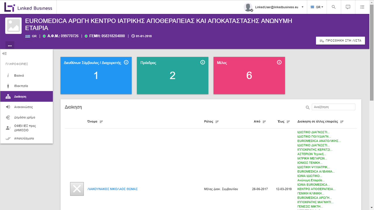Open ΓΕΝΕΣΙΣ ΜΙΚΤΗ... company link

coord(310,206)
